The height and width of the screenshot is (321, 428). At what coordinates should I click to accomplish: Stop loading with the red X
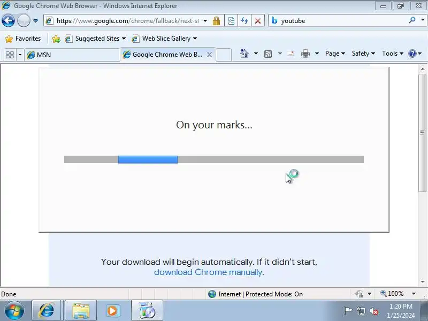click(258, 21)
